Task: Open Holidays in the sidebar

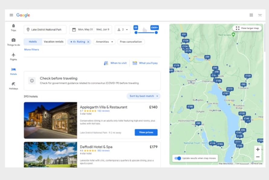Action: (x=13, y=86)
